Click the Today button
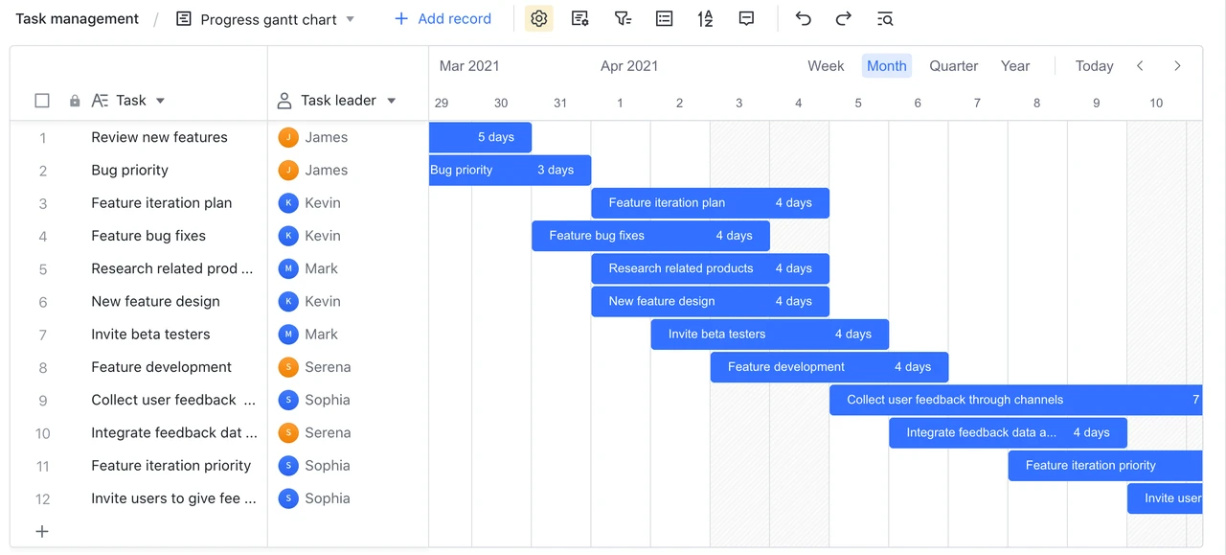This screenshot has width=1226, height=555. (x=1094, y=66)
